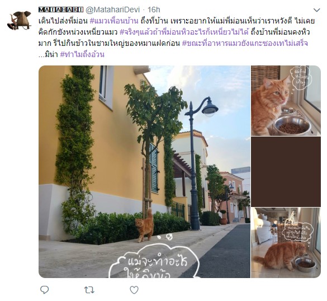Click the reply speech bubble icon
This screenshot has width=327, height=301.
(44, 290)
